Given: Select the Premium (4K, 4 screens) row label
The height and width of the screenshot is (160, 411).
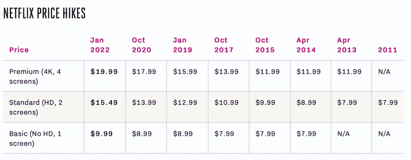Looking at the screenshot, I should (35, 76).
